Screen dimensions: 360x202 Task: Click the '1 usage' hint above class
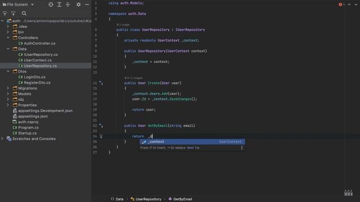[x=123, y=25]
